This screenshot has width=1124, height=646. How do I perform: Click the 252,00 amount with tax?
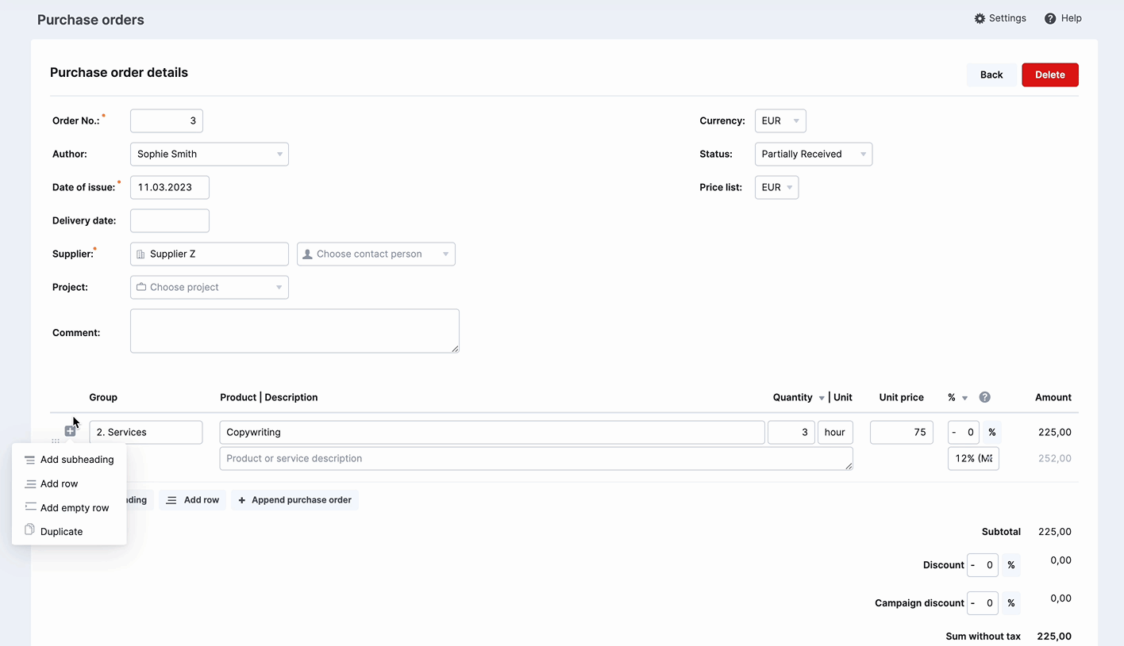point(1054,458)
